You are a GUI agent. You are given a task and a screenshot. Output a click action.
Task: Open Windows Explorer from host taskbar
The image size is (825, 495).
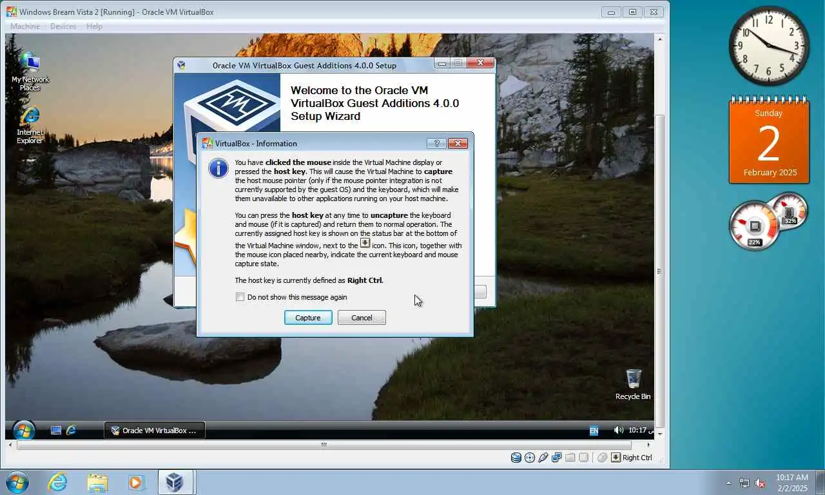(x=97, y=482)
